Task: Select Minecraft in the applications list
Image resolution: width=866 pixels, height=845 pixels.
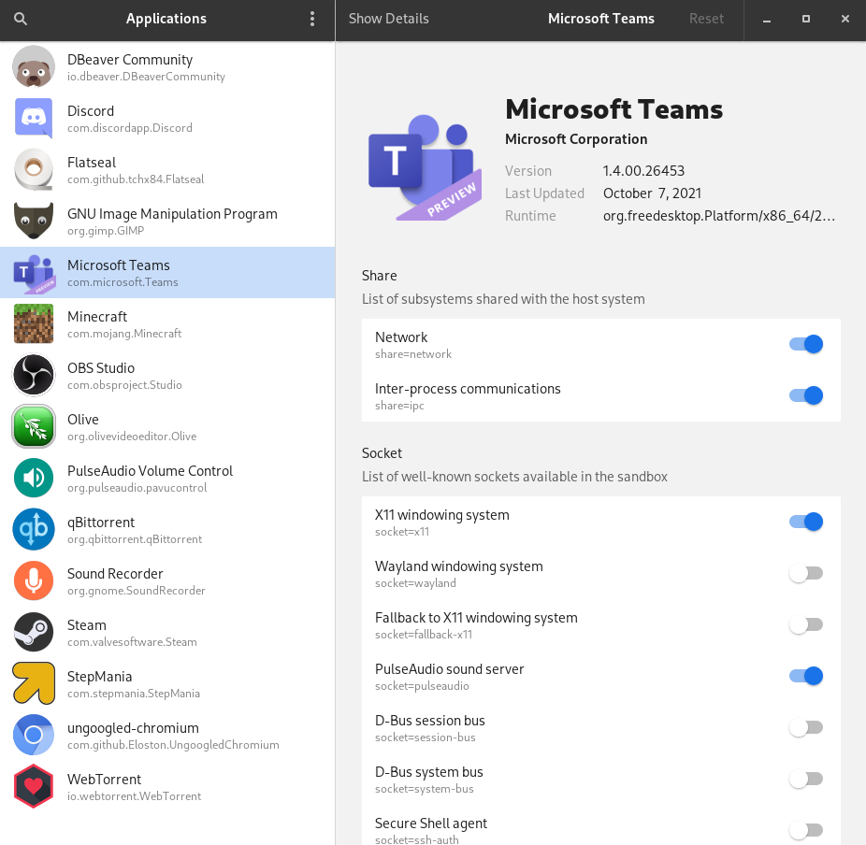Action: click(x=167, y=323)
